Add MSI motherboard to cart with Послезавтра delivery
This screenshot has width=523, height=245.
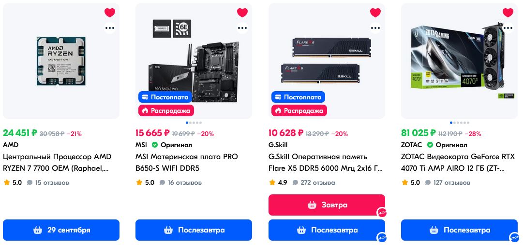pyautogui.click(x=194, y=230)
